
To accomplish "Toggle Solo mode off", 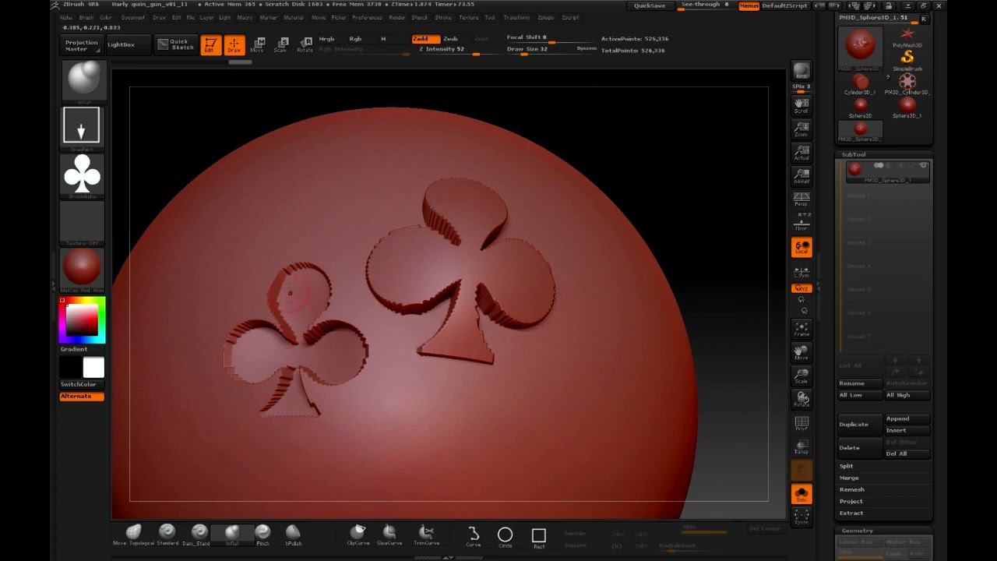I will pos(801,494).
